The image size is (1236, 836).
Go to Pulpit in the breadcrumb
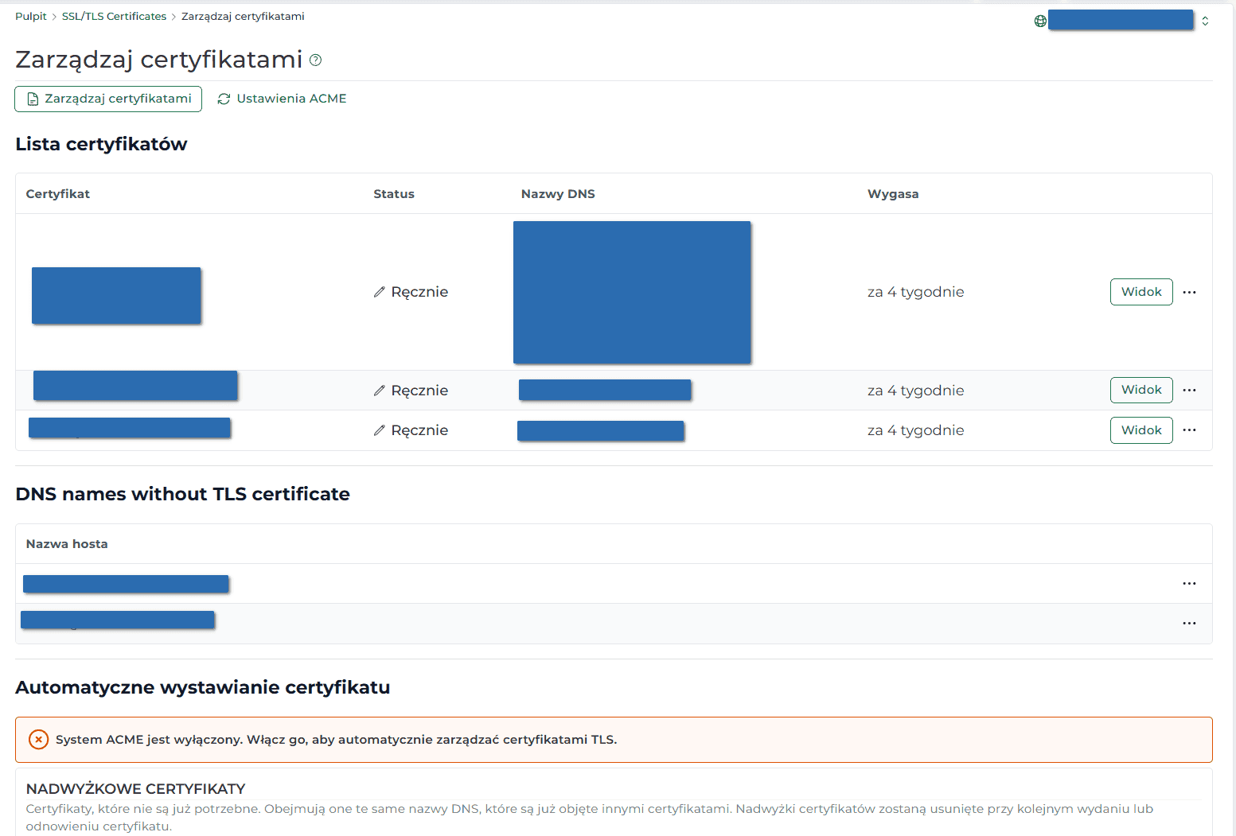click(31, 16)
